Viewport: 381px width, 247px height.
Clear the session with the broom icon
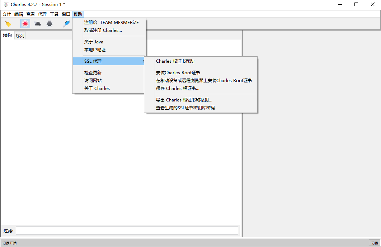click(8, 24)
